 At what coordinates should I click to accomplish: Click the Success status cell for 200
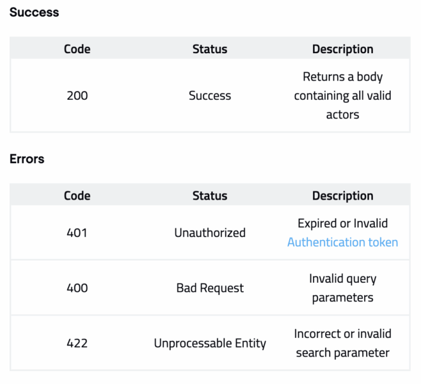[x=210, y=95]
